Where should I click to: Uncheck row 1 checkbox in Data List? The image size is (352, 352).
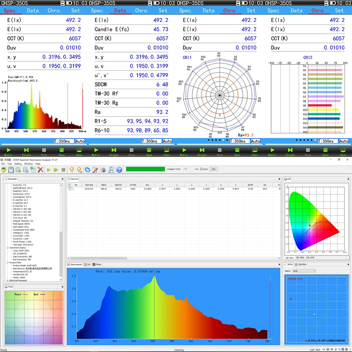pyautogui.click(x=70, y=189)
